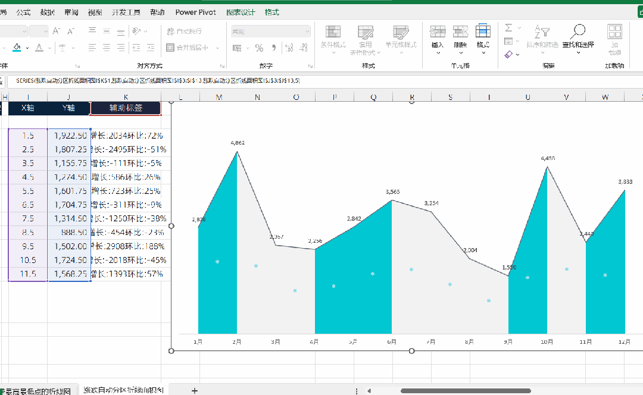
Task: Apply comma style
Action: pyautogui.click(x=274, y=48)
